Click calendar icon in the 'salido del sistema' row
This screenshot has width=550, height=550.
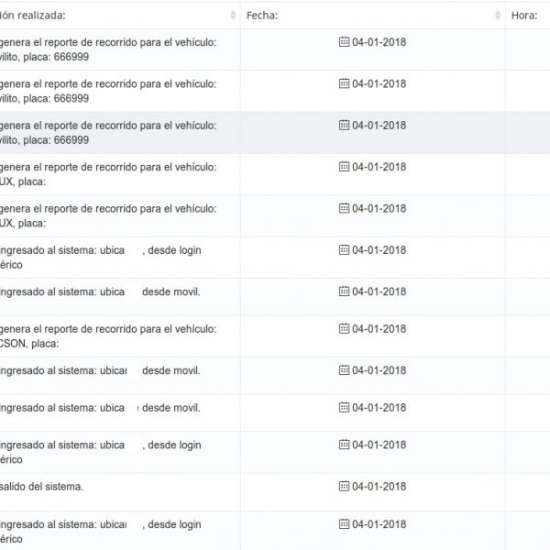[x=344, y=485]
